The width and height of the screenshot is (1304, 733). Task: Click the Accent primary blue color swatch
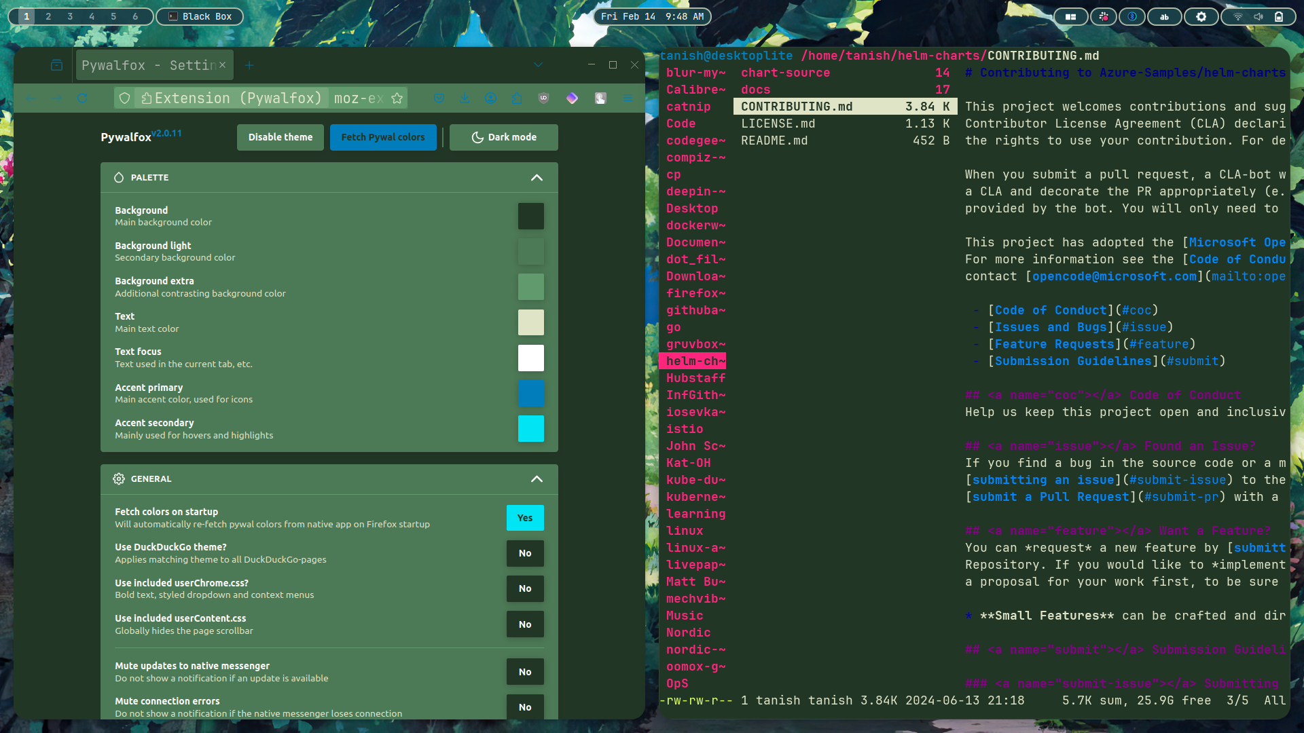(530, 394)
